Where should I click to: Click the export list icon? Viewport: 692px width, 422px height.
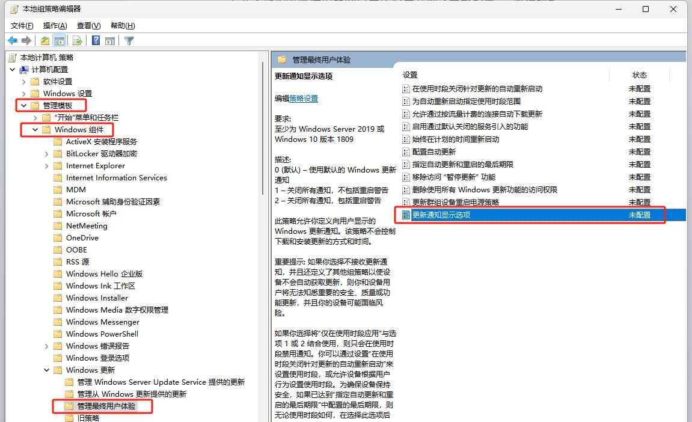(76, 40)
